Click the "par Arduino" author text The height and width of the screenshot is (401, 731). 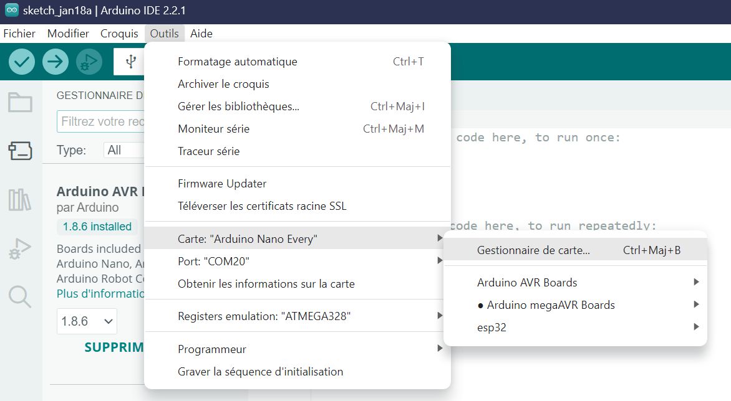click(88, 207)
